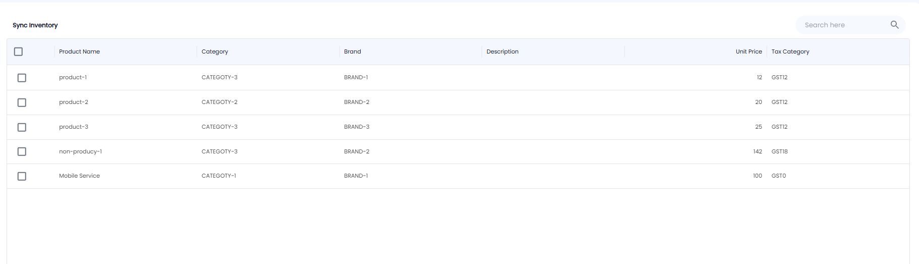919x264 pixels.
Task: Click the search magnifier icon
Action: click(x=894, y=25)
